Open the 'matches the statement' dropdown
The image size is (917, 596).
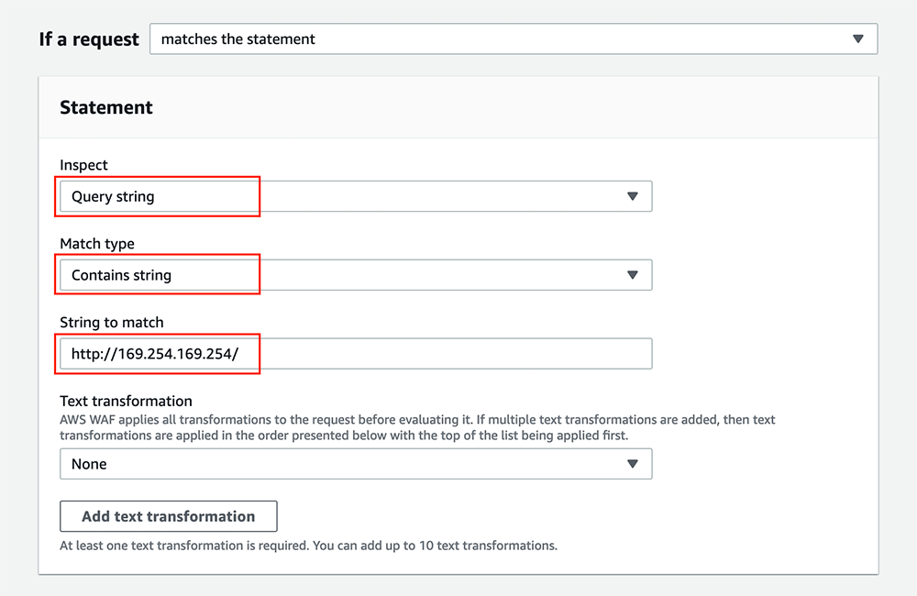[x=514, y=39]
